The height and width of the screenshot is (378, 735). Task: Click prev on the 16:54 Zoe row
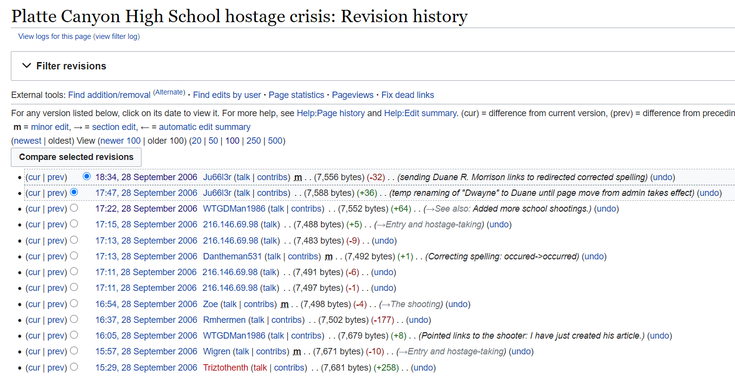click(x=56, y=304)
